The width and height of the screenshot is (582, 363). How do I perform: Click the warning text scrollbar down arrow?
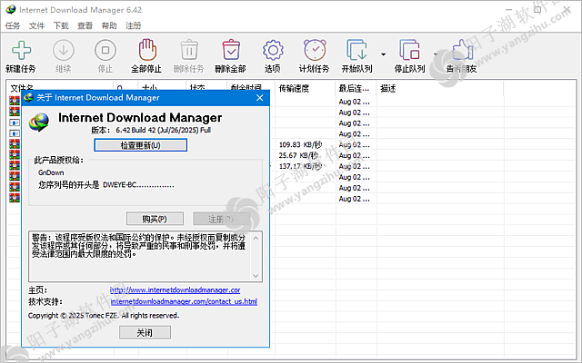coord(256,276)
